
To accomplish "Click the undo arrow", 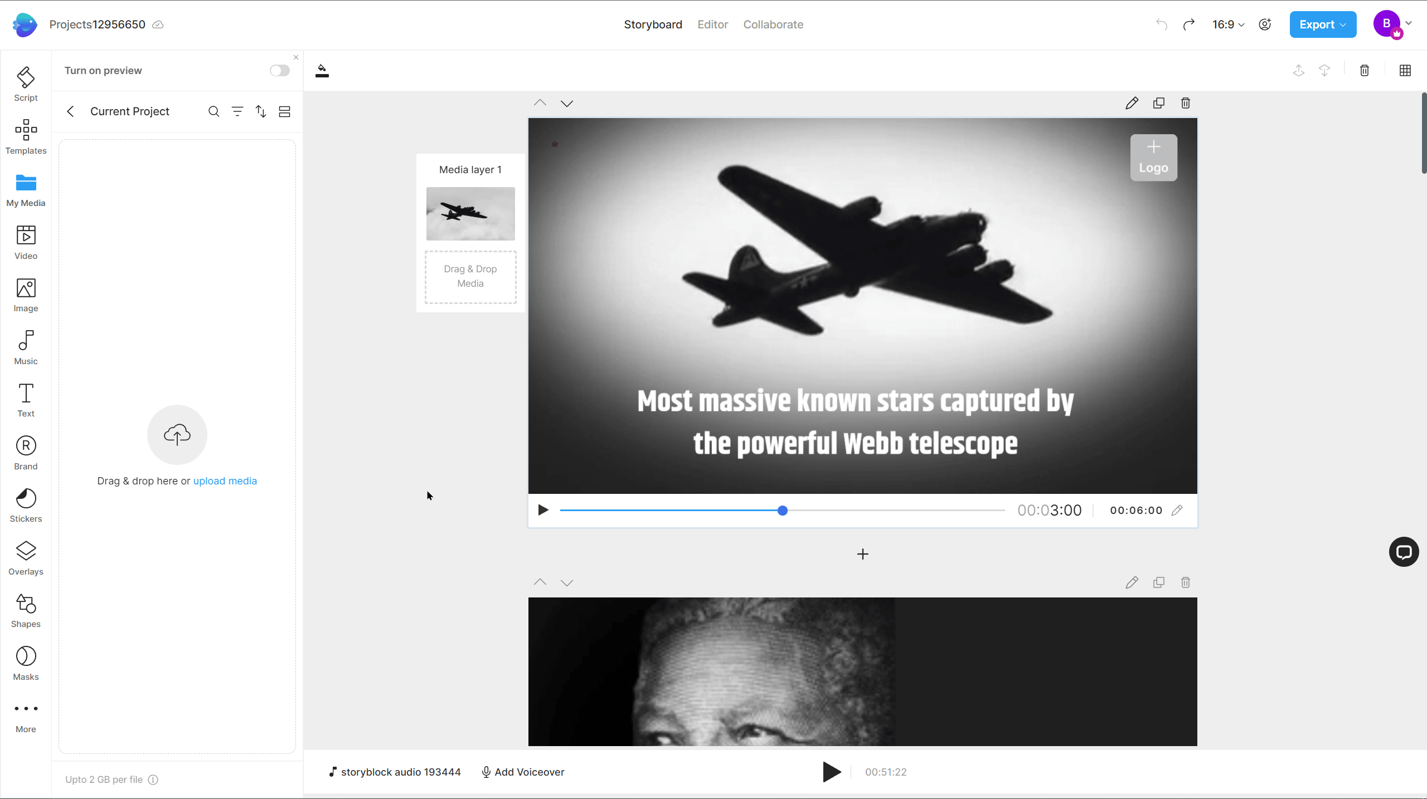I will 1162,24.
